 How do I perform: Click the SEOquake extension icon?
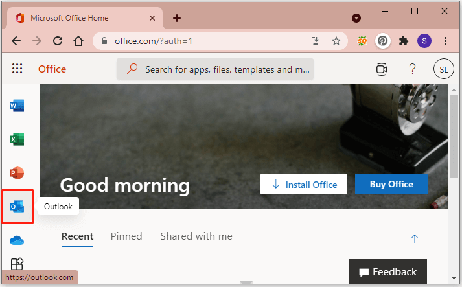[x=362, y=41]
